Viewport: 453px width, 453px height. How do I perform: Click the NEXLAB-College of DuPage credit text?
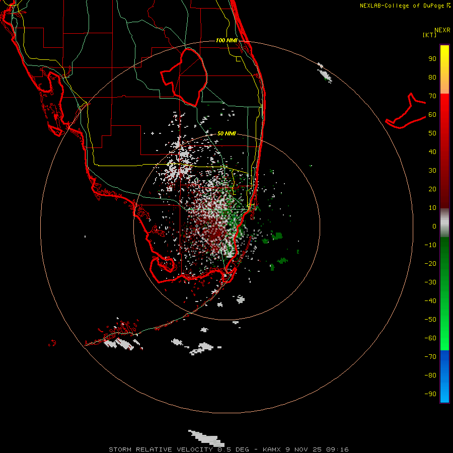[x=402, y=6]
